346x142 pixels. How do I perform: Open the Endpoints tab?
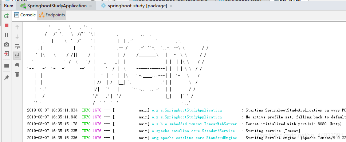point(52,15)
